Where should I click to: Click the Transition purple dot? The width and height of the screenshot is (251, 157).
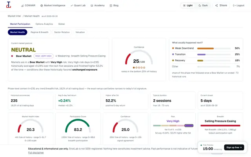pyautogui.click(x=173, y=54)
